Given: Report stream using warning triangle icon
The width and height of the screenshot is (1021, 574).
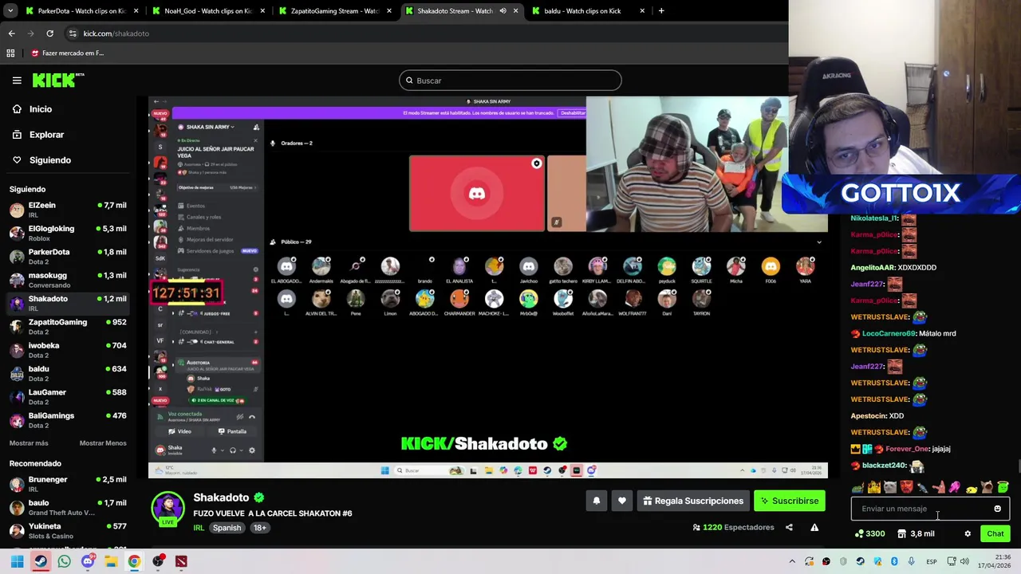Looking at the screenshot, I should pyautogui.click(x=814, y=527).
